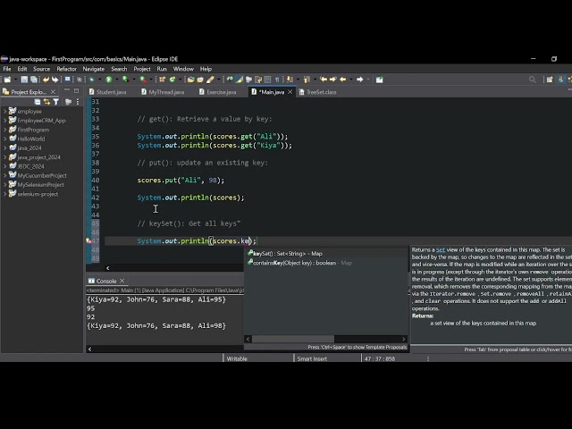Click the toolbar Search magnifier icon
Viewport: 572px width, 429px height.
click(533, 80)
